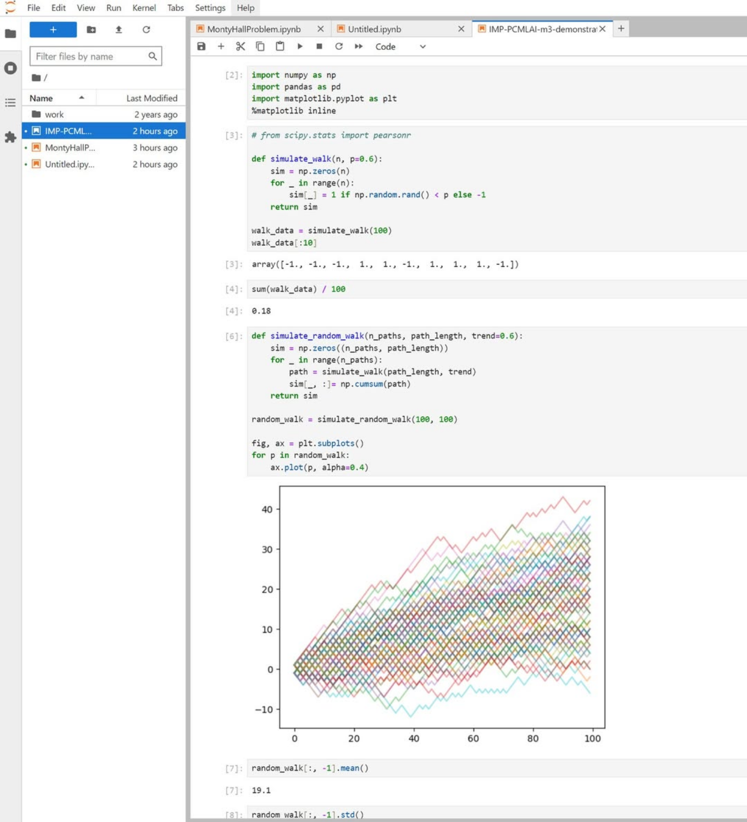Open the Extension Manager sidebar
Image resolution: width=747 pixels, height=822 pixels.
(10, 137)
